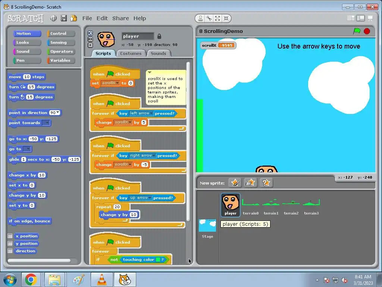Click the Share project star icon
The image size is (382, 287).
tap(73, 18)
